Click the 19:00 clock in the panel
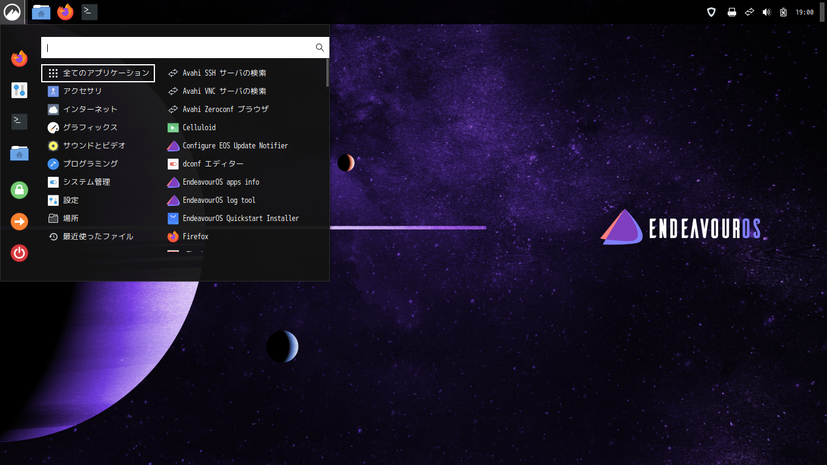This screenshot has width=827, height=465. coord(805,12)
